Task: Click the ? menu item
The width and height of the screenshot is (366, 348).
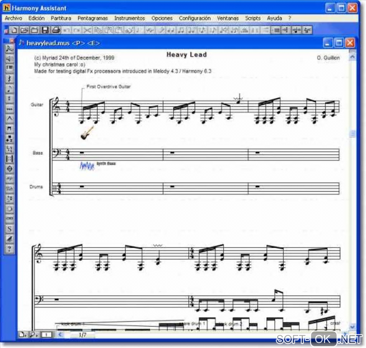Action: tap(290, 18)
